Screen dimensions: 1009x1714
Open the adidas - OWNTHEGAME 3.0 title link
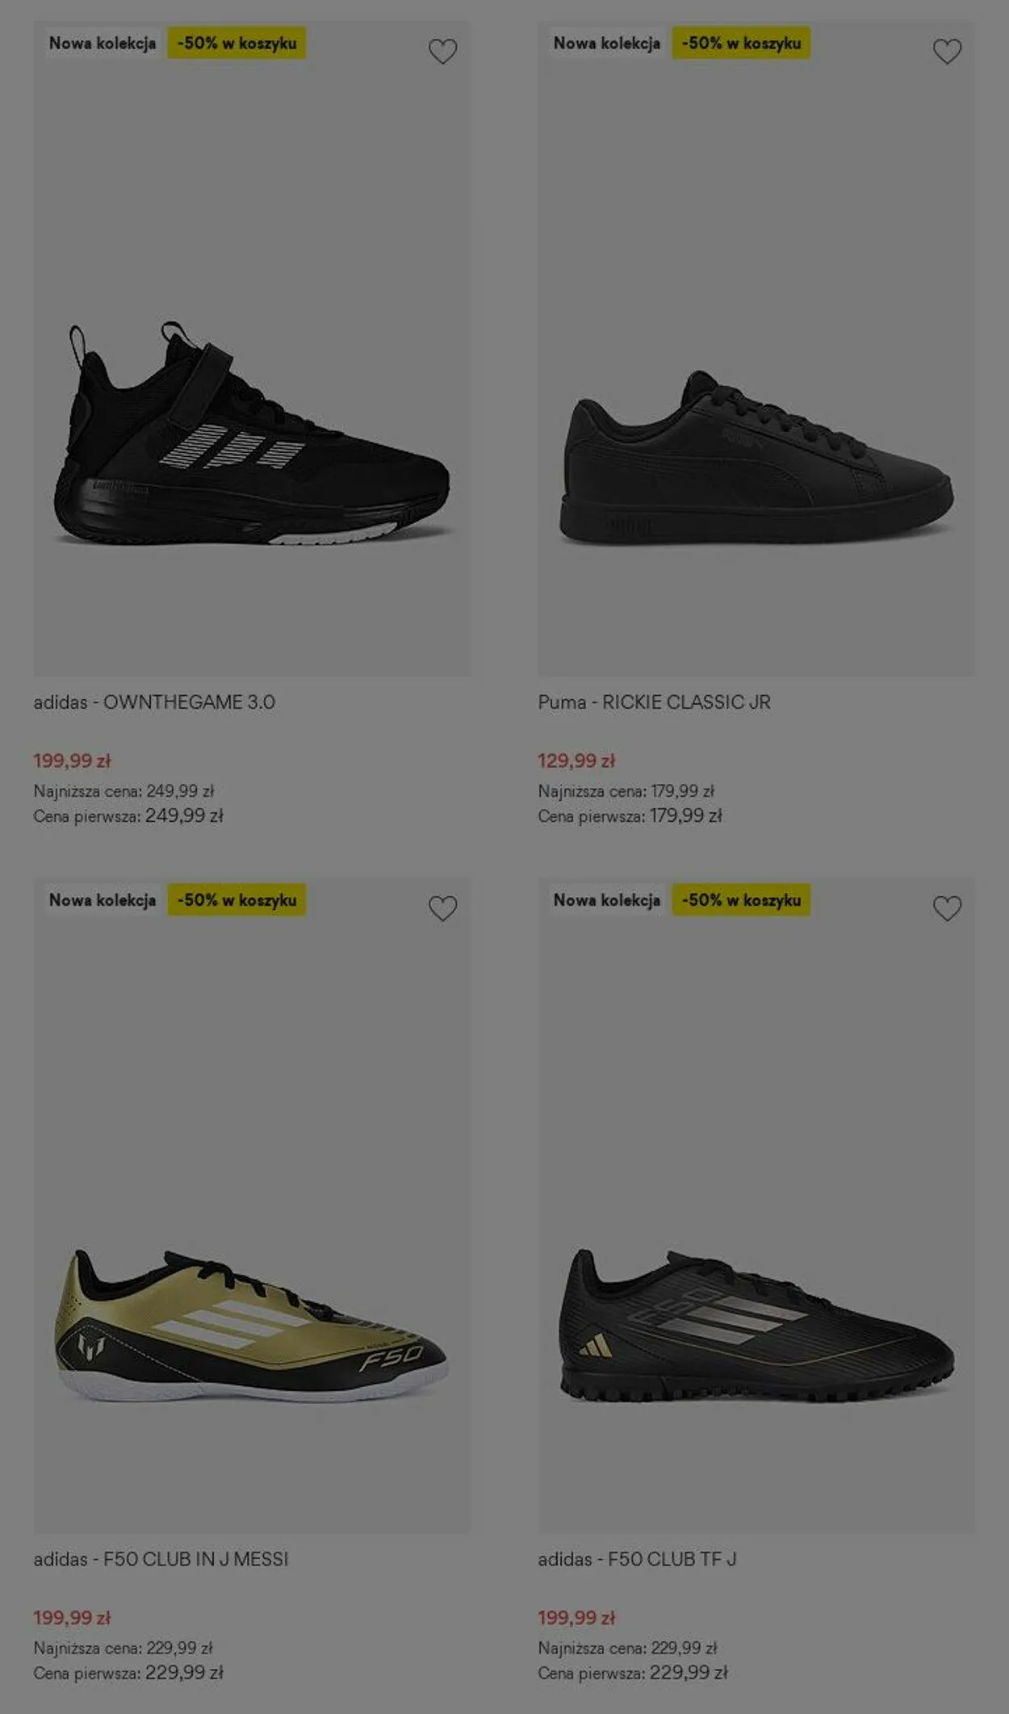[x=154, y=702]
